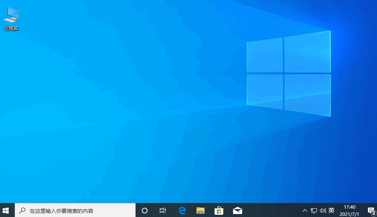Expand the hidden system tray icons chevron
The height and width of the screenshot is (217, 377).
click(305, 211)
